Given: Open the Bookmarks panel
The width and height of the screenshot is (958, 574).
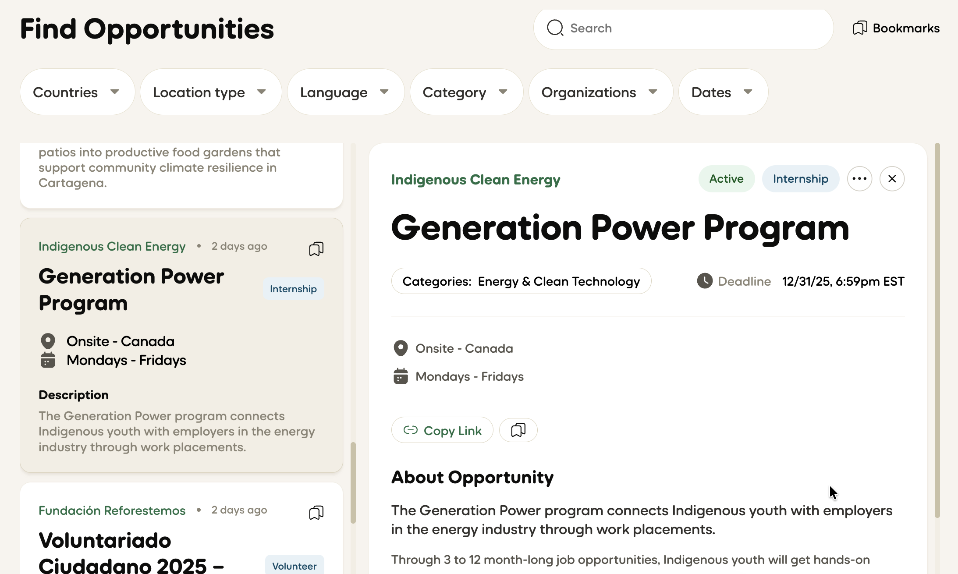Looking at the screenshot, I should click(896, 28).
